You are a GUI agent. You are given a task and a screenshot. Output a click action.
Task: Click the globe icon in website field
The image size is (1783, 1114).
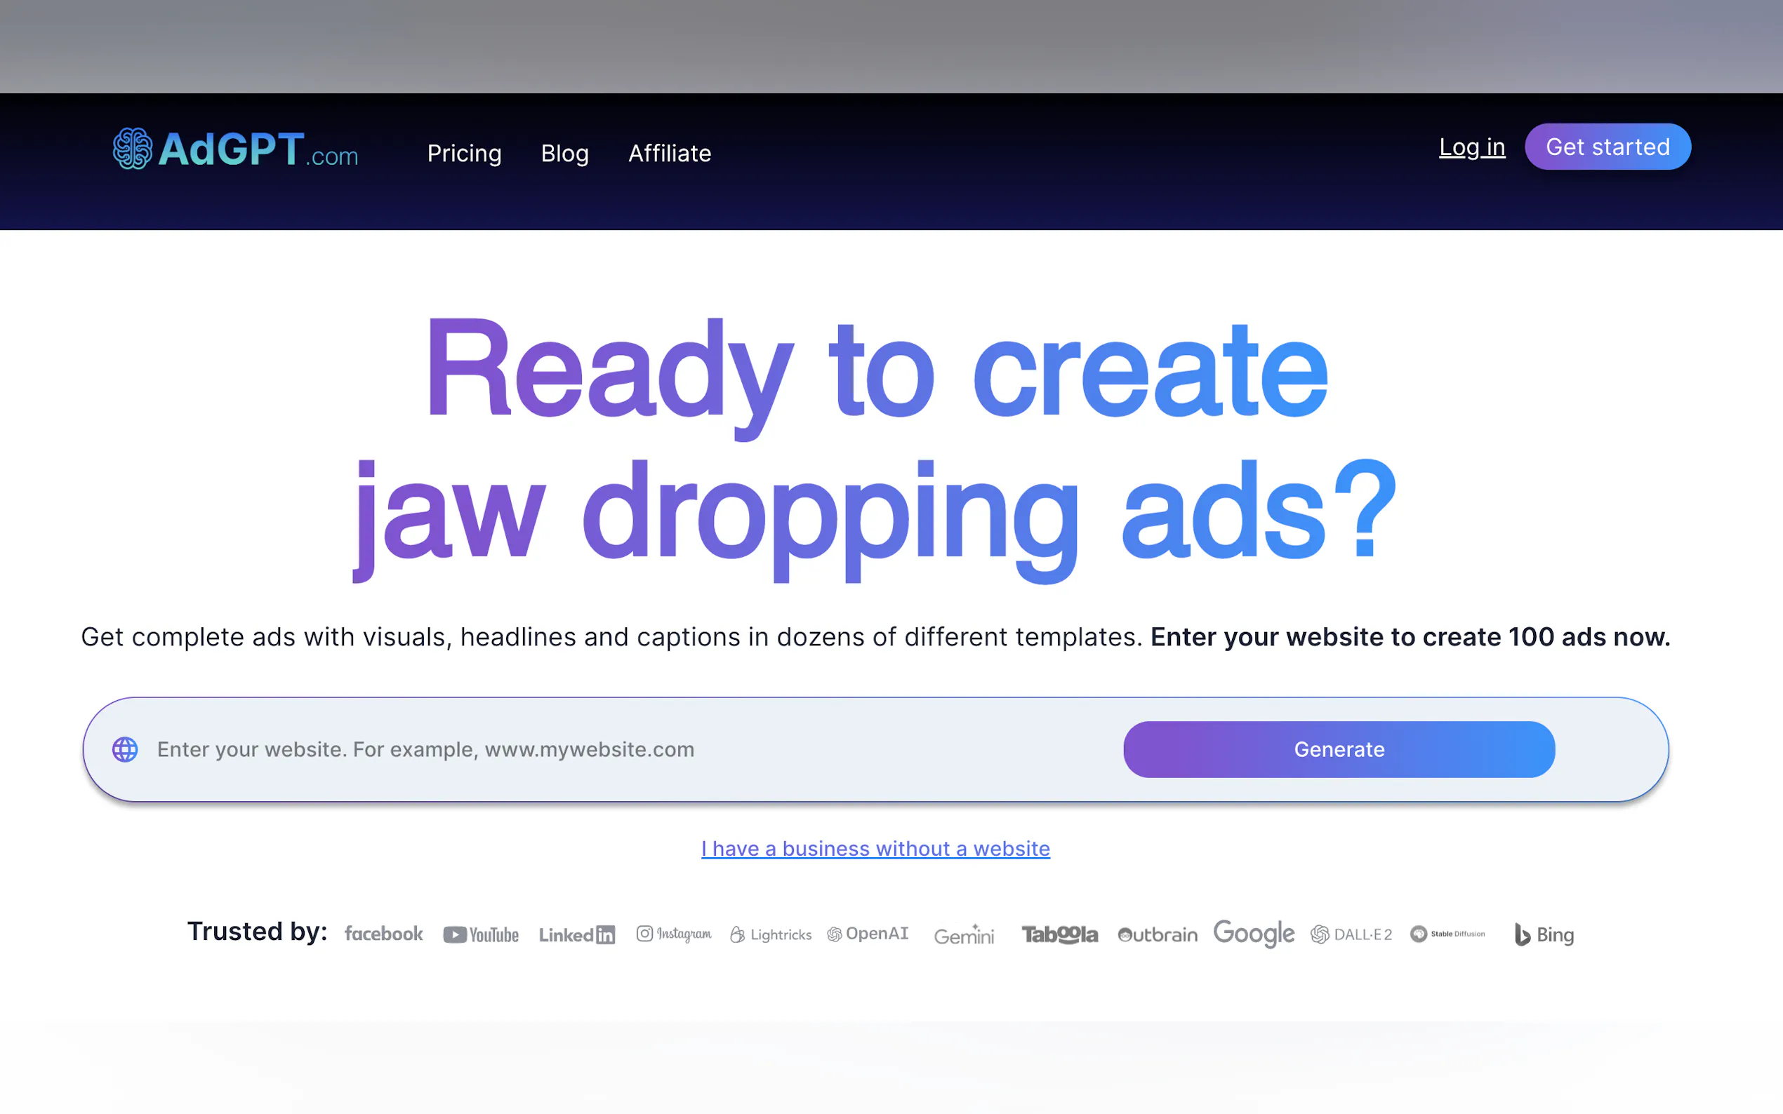(124, 749)
